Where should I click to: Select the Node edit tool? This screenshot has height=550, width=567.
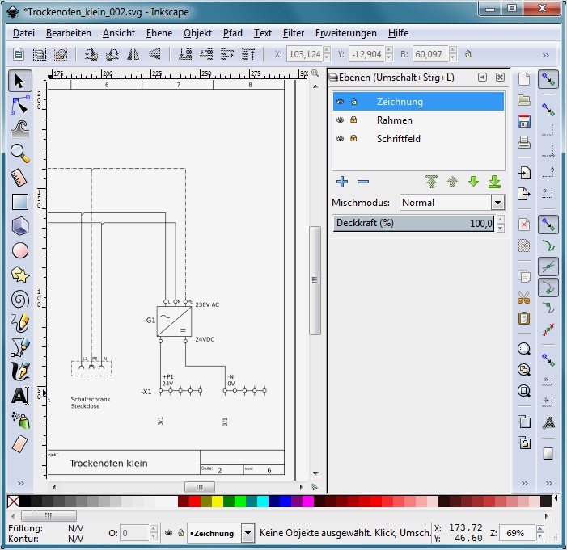pyautogui.click(x=20, y=105)
